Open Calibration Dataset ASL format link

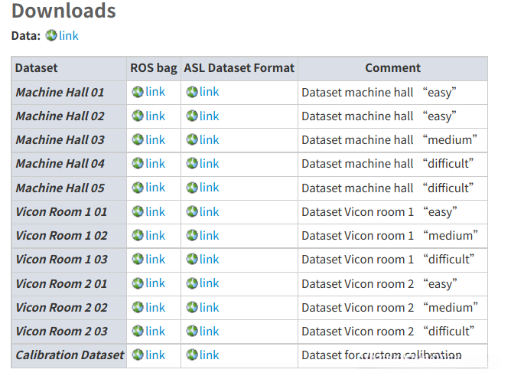(x=209, y=355)
